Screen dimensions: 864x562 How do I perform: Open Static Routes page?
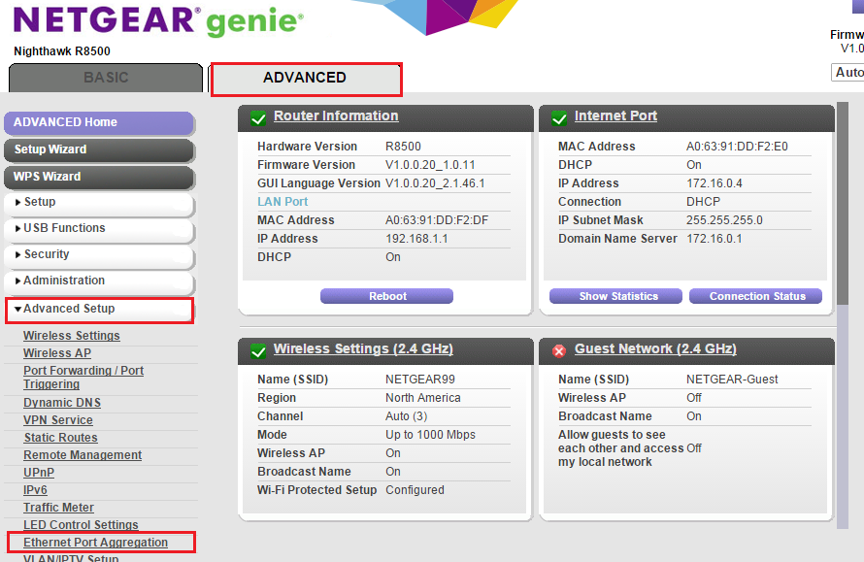(60, 438)
